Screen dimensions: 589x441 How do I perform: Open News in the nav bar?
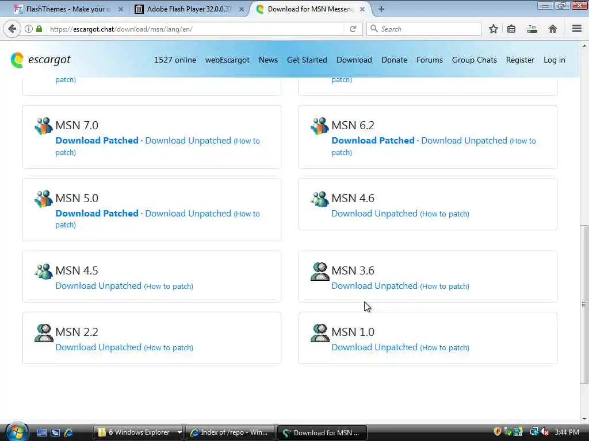(268, 60)
